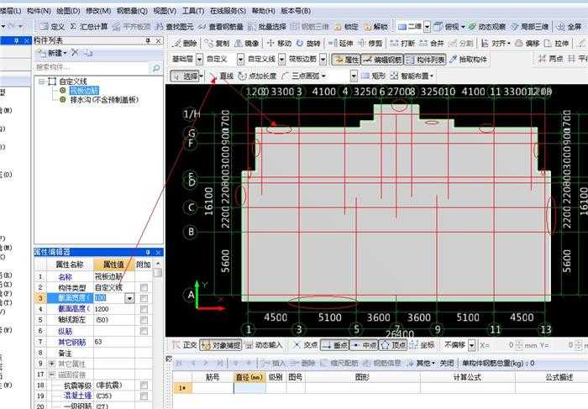Toggle 顶点 vertex snap

[393, 345]
